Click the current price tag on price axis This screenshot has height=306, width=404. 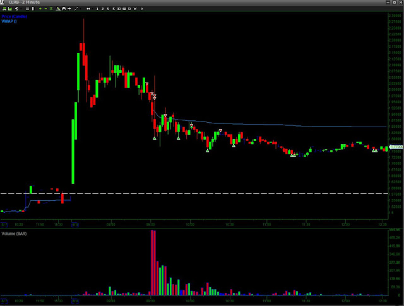(x=396, y=147)
